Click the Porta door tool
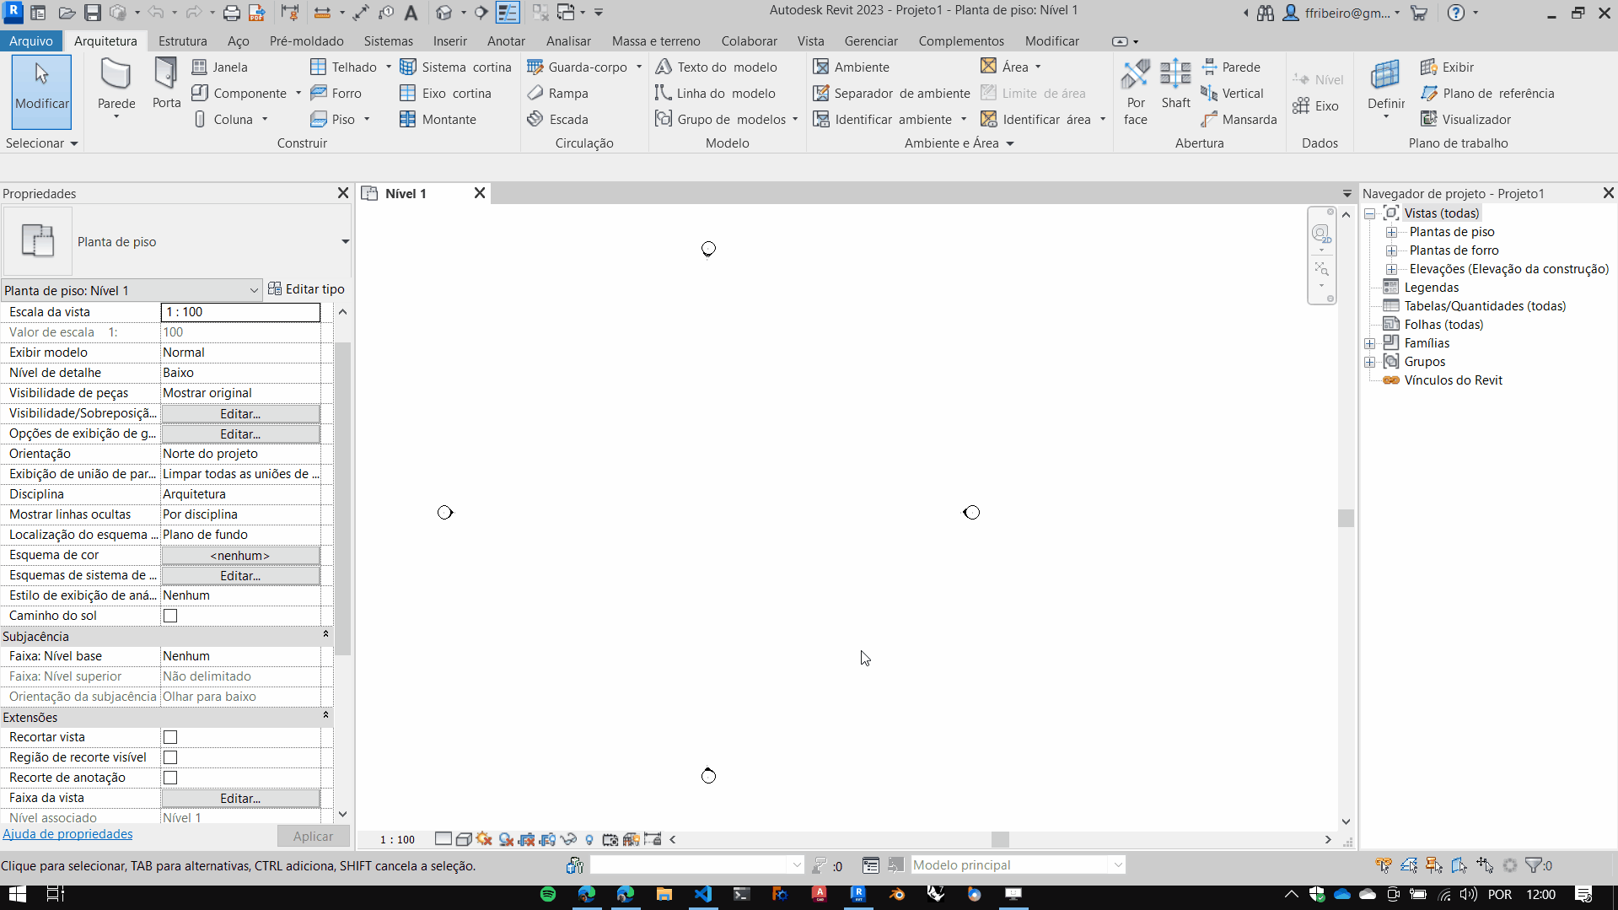Viewport: 1618px width, 910px height. tap(166, 84)
